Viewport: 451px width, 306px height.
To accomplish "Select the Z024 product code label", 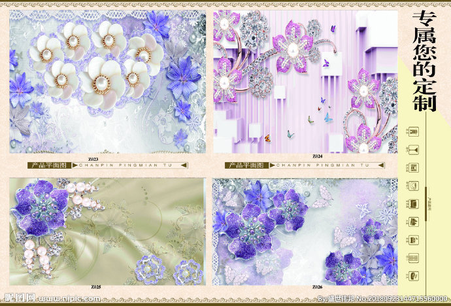I will (317, 156).
